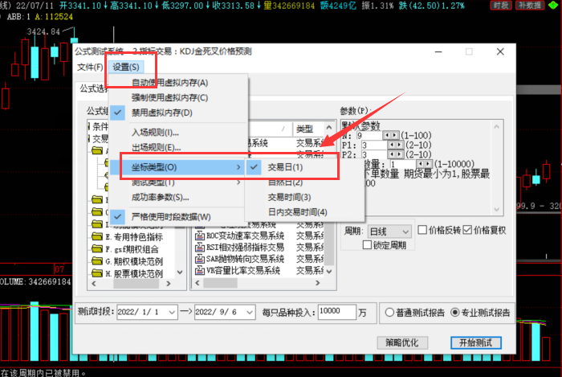Viewport: 562px width, 377px height.
Task: Click formula list horizontal scrollbar thumb
Action: click(x=220, y=283)
